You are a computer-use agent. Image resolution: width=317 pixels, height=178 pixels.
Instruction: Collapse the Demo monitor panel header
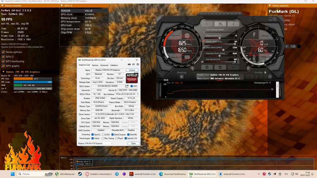pos(29,6)
